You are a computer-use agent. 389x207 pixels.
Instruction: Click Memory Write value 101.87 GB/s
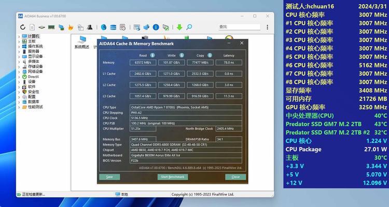click(172, 63)
